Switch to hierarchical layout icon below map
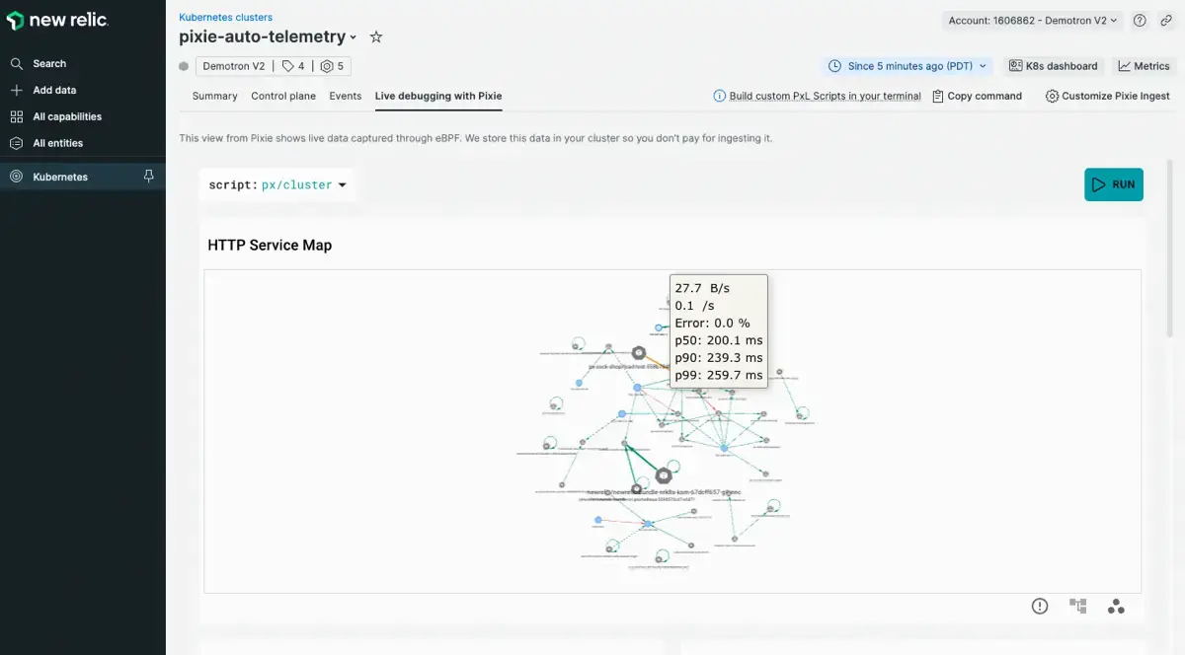 (1078, 607)
